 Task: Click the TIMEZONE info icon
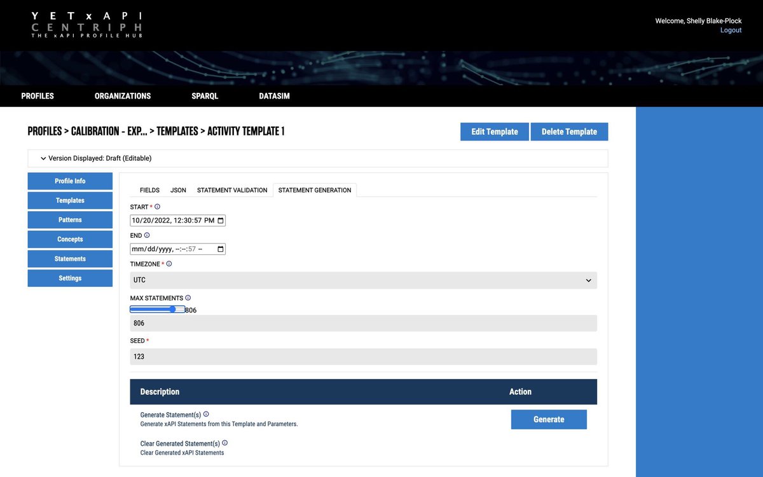tap(169, 263)
